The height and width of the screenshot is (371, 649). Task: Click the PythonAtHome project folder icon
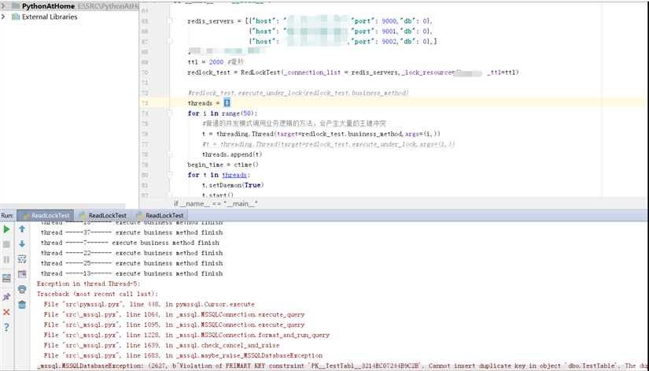tap(16, 6)
